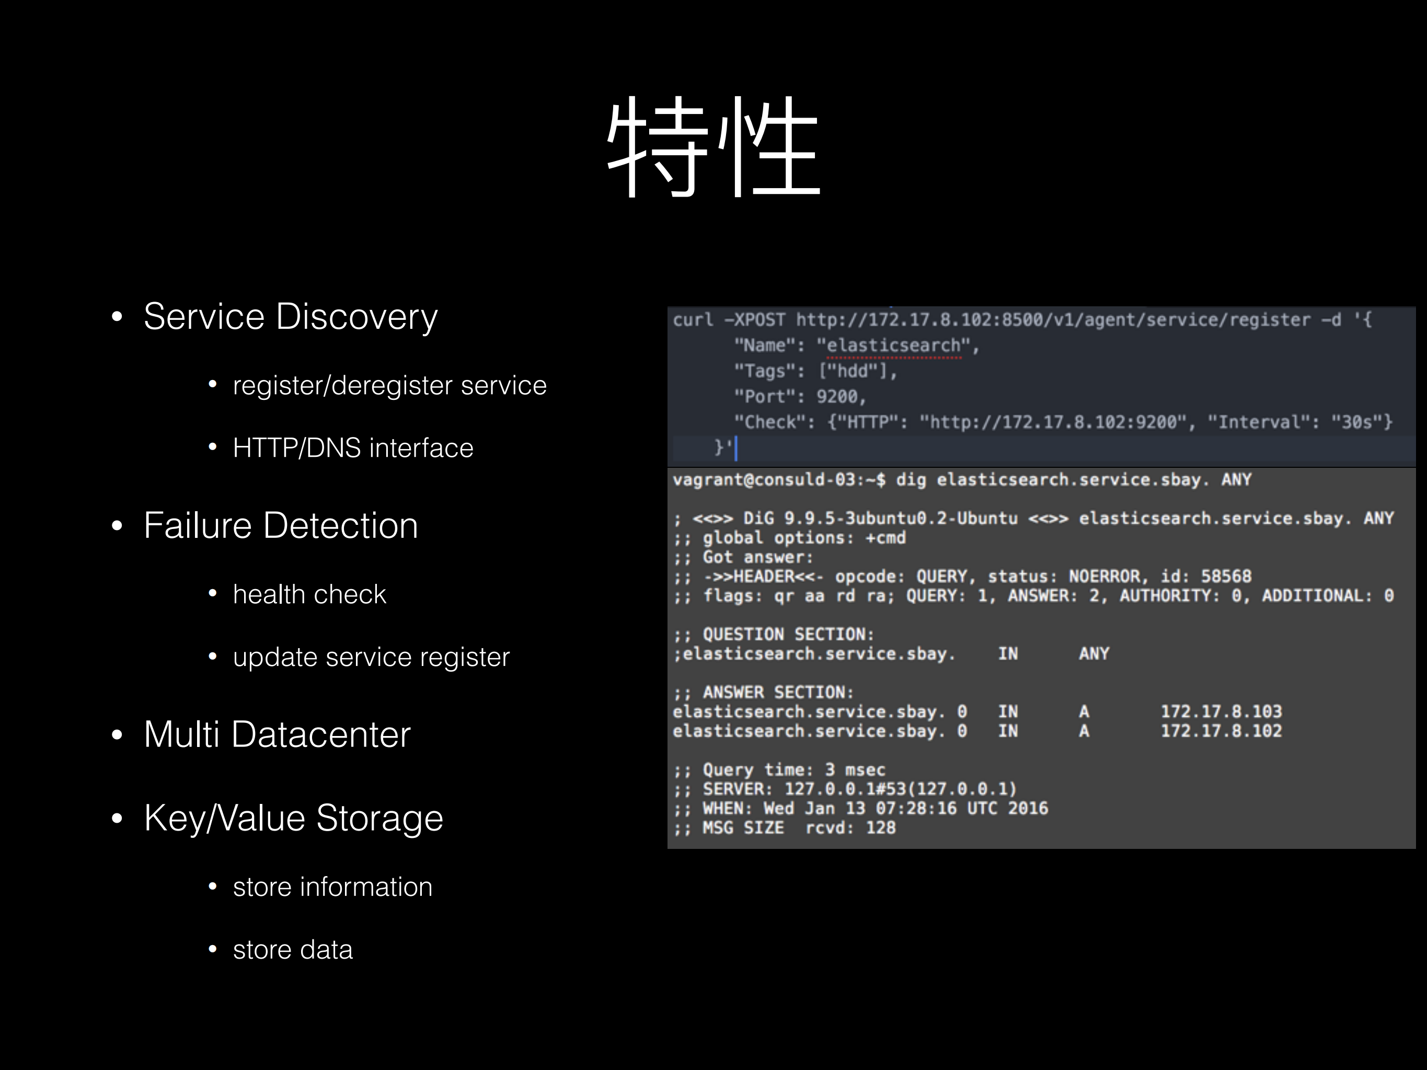Click the register/deregister service sub-bullet
This screenshot has height=1070, width=1427.
tap(389, 386)
